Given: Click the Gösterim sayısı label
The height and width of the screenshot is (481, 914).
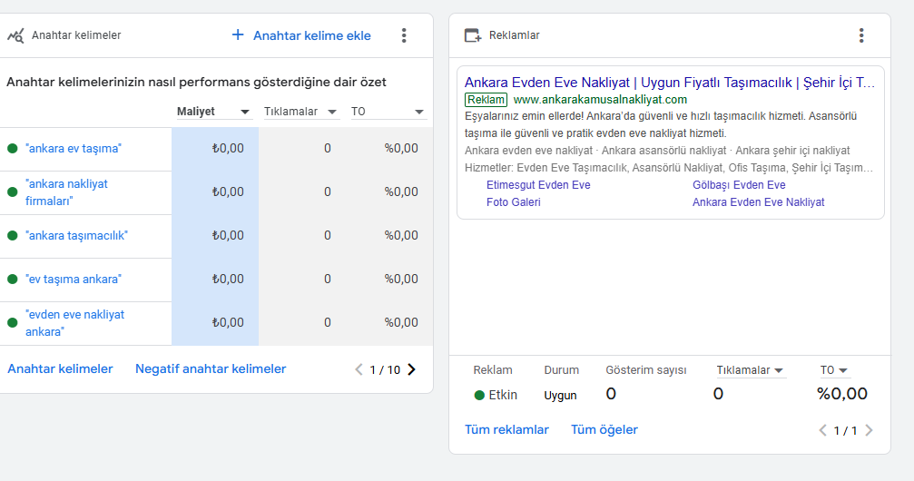Looking at the screenshot, I should tap(646, 370).
